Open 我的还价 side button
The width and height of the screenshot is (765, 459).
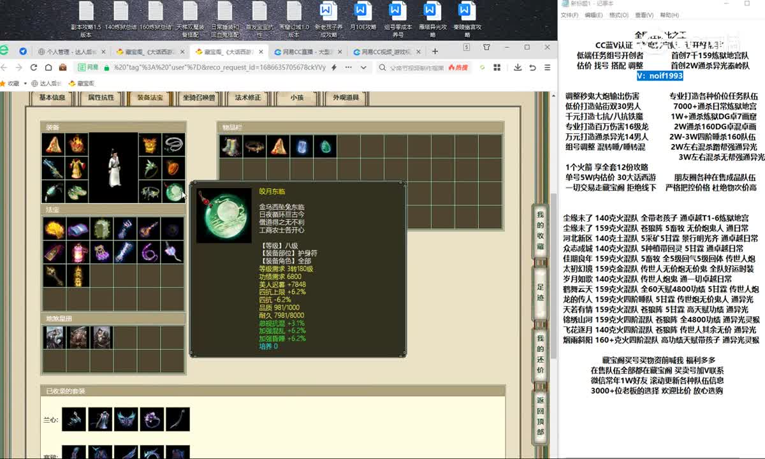coord(540,354)
